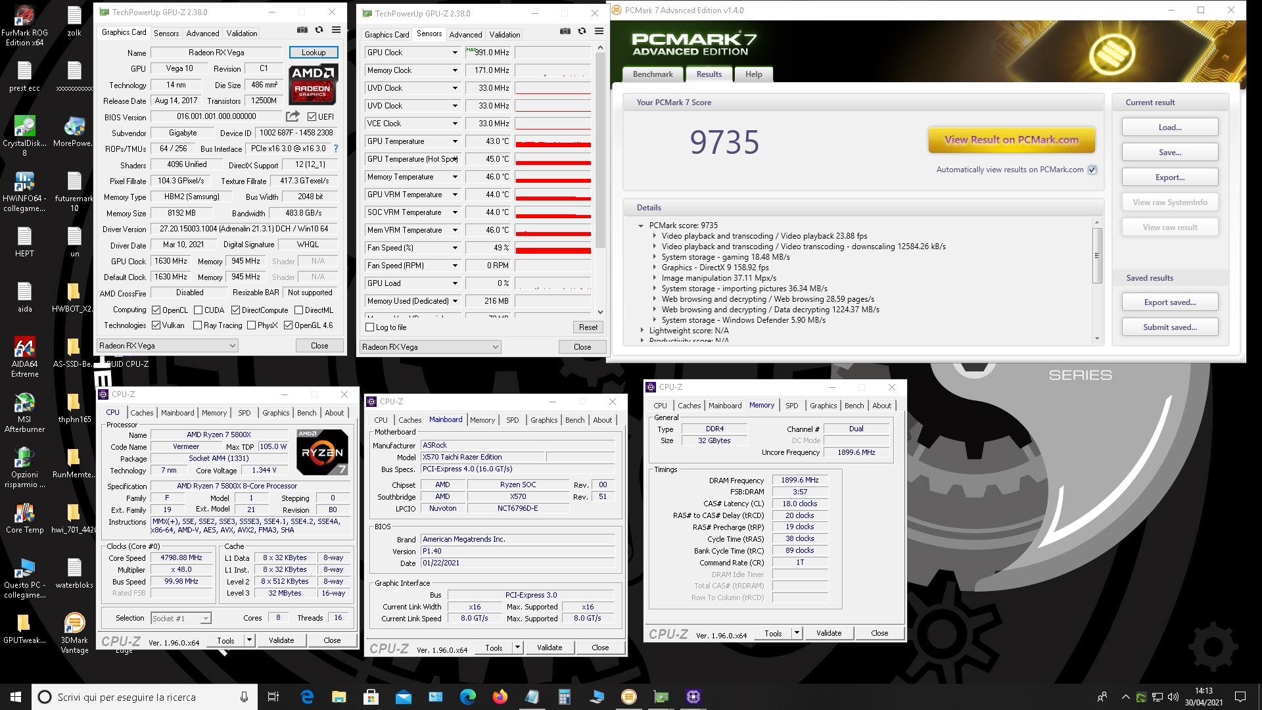Image resolution: width=1262 pixels, height=710 pixels.
Task: Open CPU-Z Socket #1 selection dropdown
Action: pyautogui.click(x=181, y=619)
